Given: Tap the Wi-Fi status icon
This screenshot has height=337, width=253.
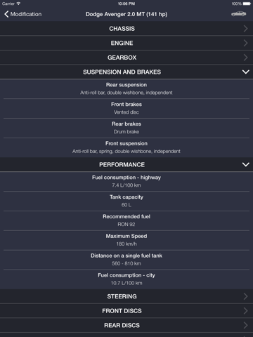Looking at the screenshot, I should pos(18,4).
